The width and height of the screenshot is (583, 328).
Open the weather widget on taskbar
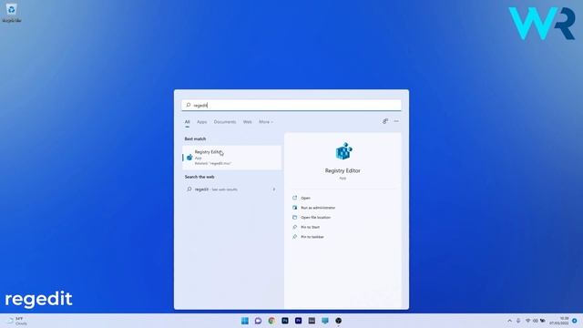click(17, 321)
